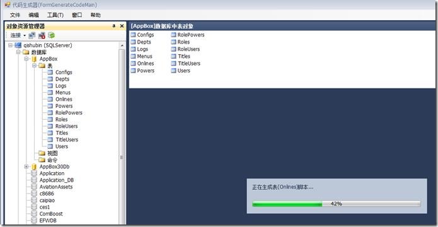Select the ComBoost database row

pyautogui.click(x=51, y=214)
